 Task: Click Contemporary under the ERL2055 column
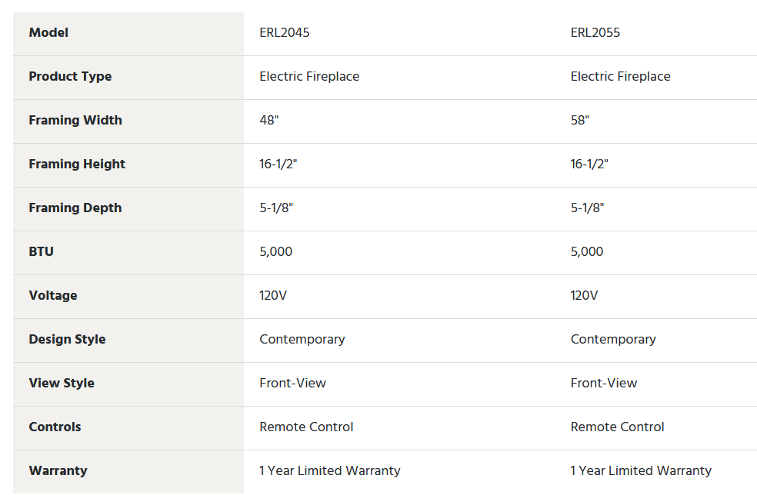(613, 340)
